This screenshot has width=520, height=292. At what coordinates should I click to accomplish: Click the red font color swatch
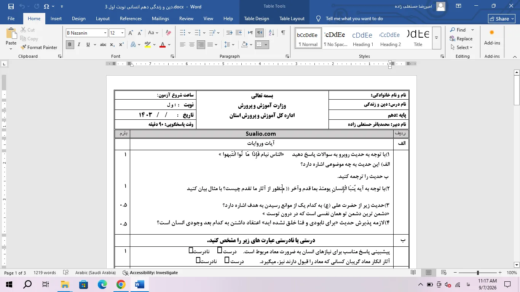[163, 44]
